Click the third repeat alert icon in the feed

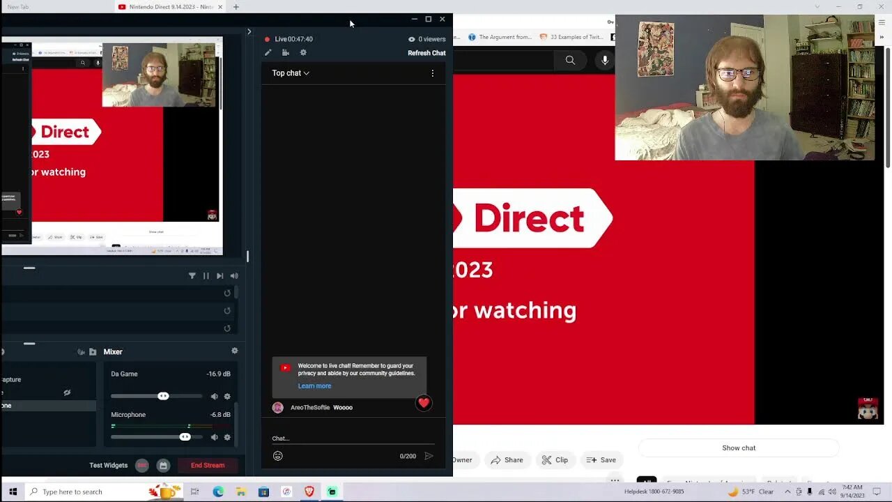coord(227,328)
